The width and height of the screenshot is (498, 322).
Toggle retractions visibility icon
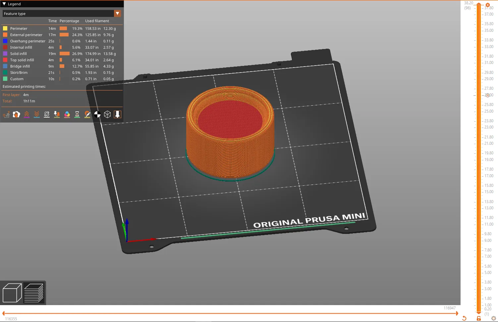pos(27,115)
